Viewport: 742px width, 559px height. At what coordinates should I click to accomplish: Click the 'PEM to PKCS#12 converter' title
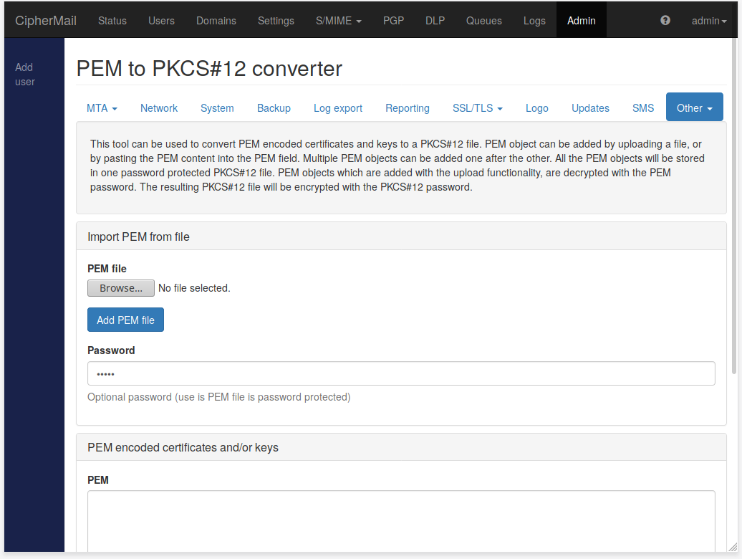click(209, 69)
